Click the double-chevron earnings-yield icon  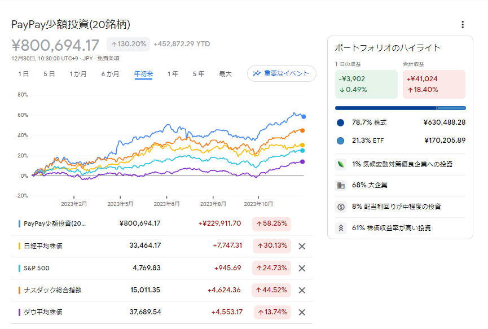click(x=340, y=228)
